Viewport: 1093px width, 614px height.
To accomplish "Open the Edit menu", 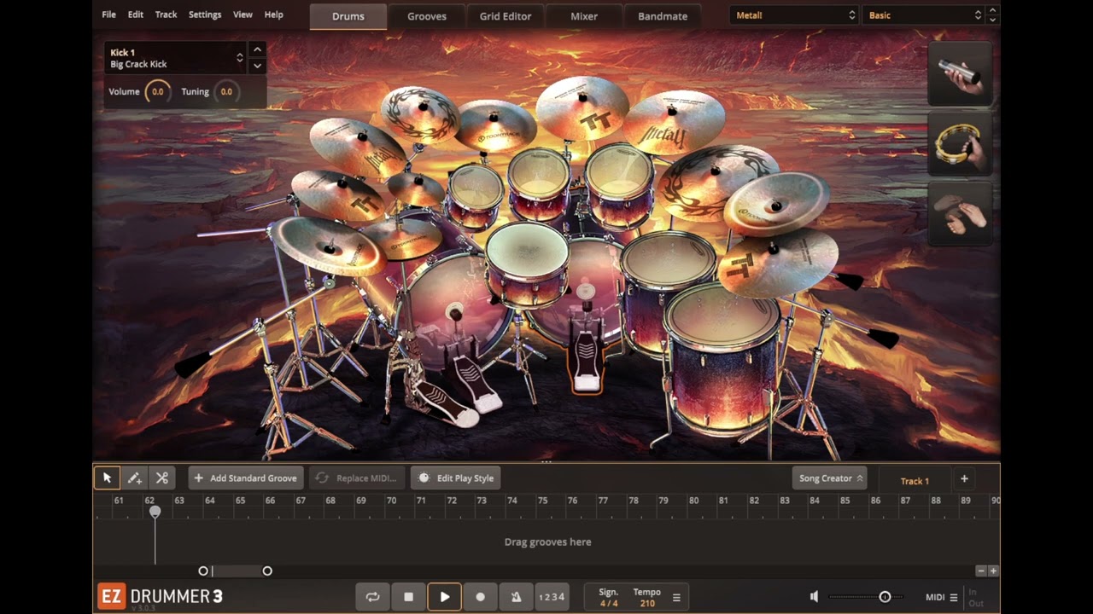I will [x=136, y=14].
